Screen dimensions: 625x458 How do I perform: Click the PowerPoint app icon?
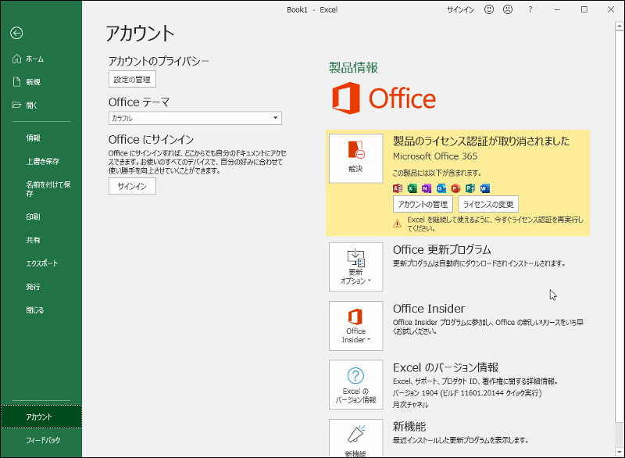(x=455, y=188)
